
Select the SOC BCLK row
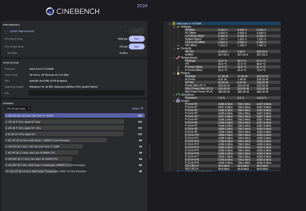232,169
